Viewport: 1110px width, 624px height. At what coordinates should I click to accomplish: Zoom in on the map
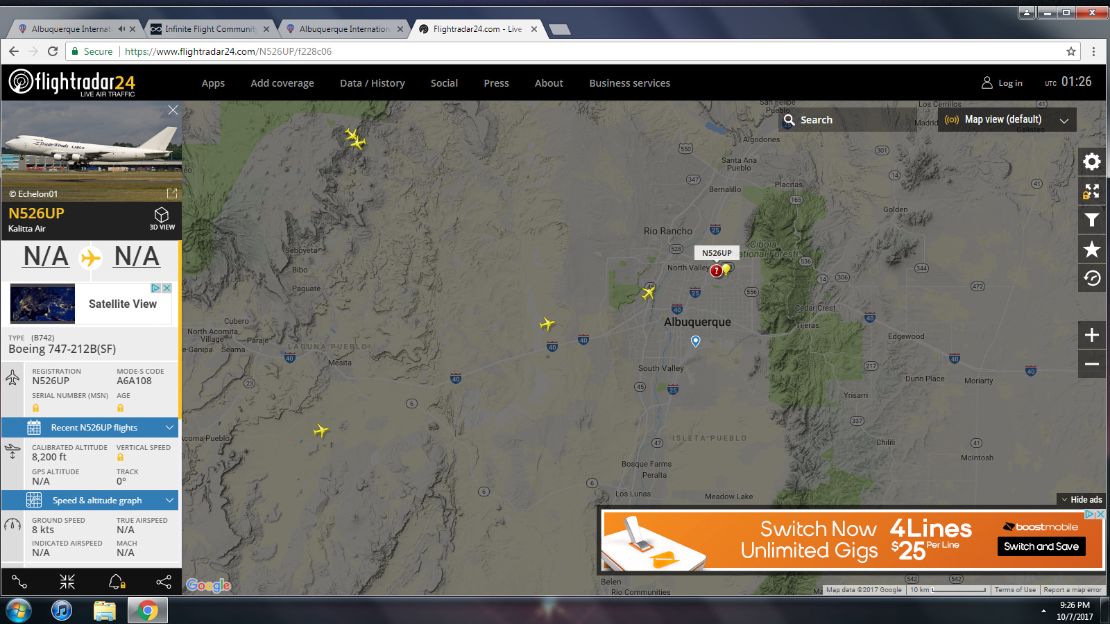pyautogui.click(x=1092, y=335)
